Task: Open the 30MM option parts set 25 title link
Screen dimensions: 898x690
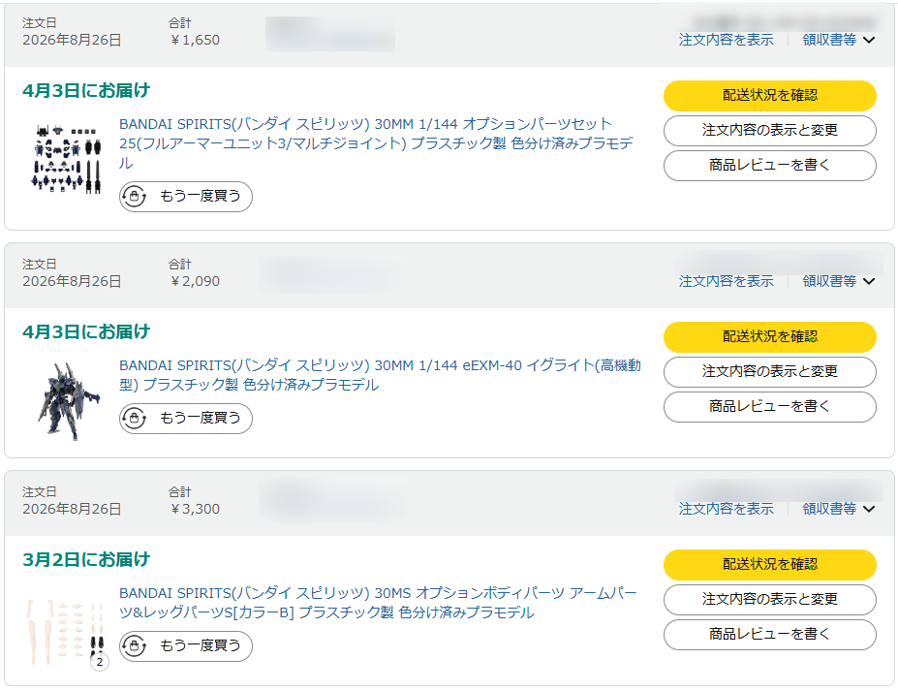Action: [x=376, y=143]
